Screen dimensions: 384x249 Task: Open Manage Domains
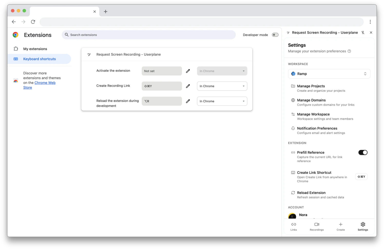tap(329, 102)
